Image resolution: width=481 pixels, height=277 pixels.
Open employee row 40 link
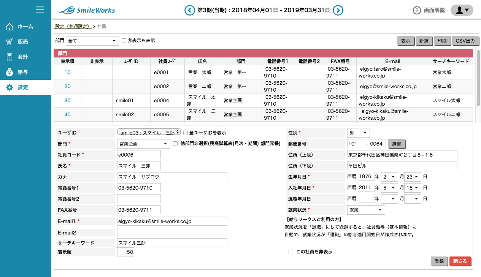67,114
